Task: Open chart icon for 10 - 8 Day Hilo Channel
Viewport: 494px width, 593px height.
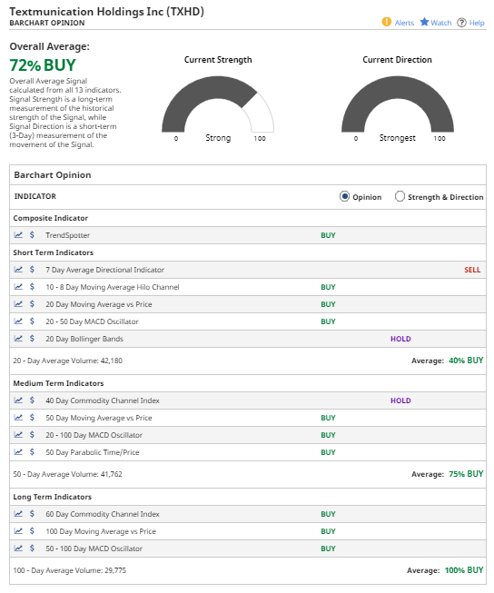Action: coord(18,287)
